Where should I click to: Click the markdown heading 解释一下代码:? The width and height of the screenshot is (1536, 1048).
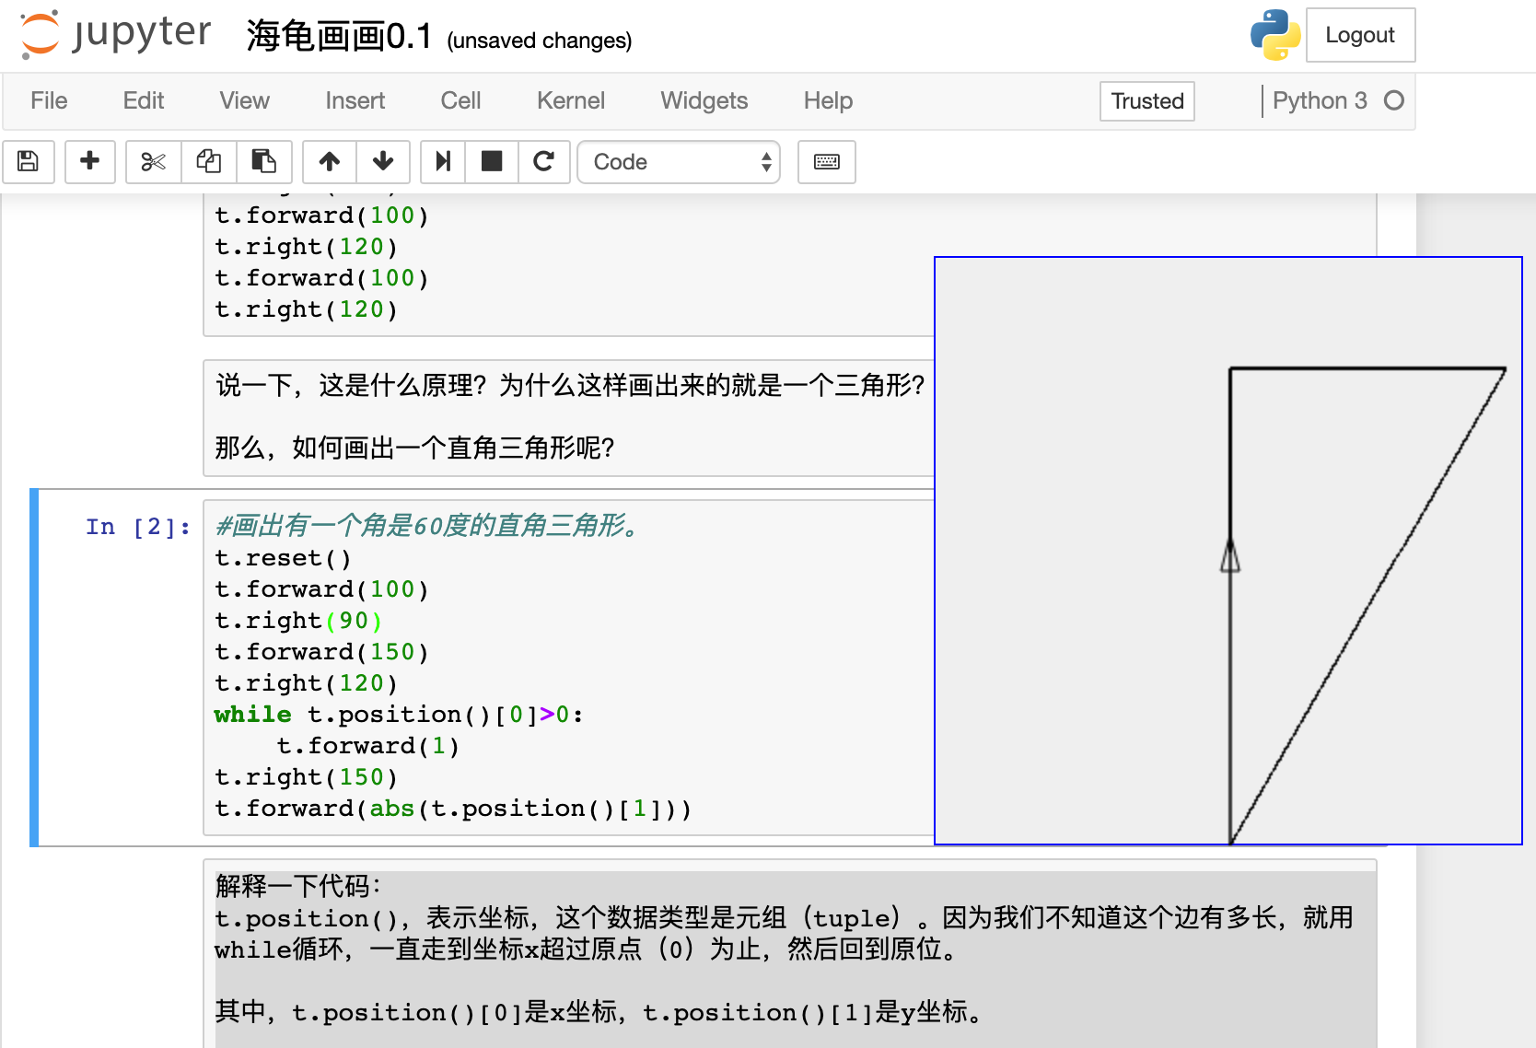tap(298, 886)
